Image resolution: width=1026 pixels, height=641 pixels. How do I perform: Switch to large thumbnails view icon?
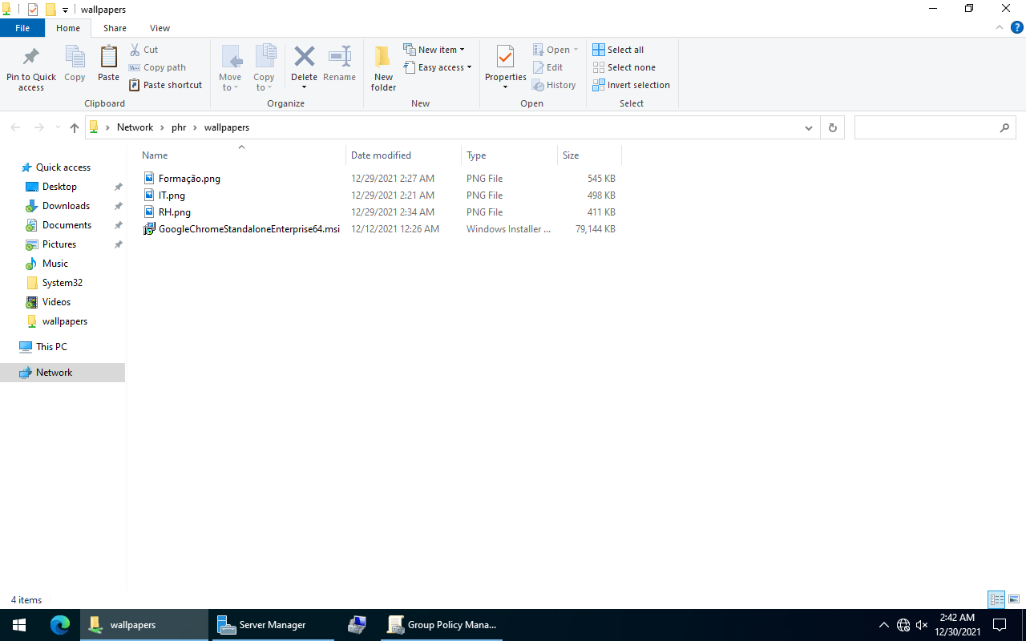coord(1014,599)
